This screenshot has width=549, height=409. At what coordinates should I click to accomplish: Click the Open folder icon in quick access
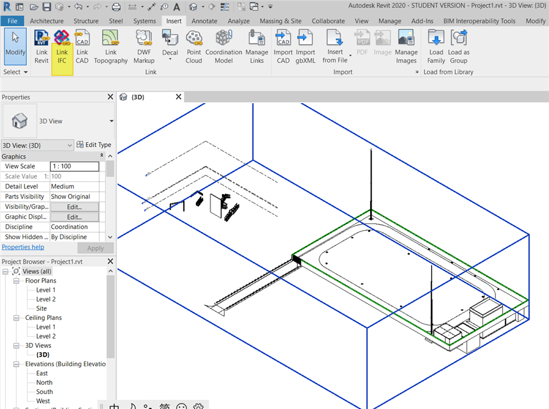click(x=34, y=7)
